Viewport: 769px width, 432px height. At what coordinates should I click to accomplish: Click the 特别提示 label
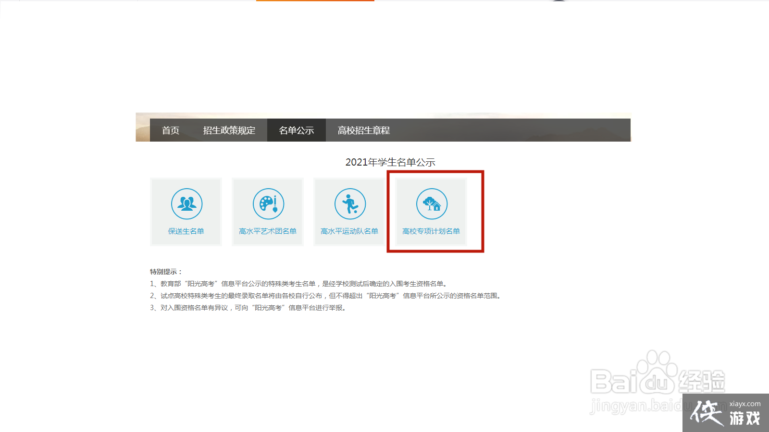tap(166, 272)
